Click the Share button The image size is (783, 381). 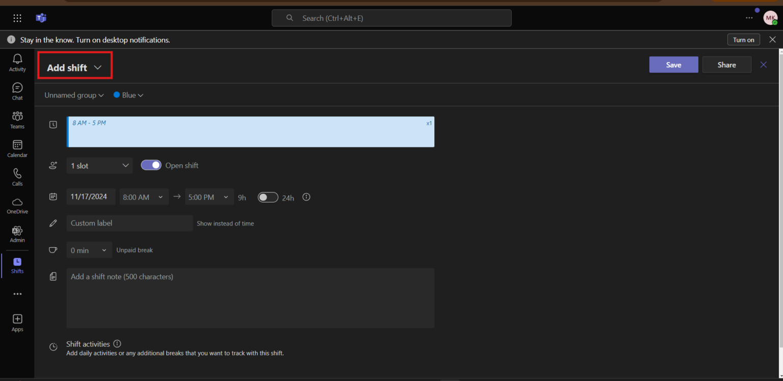click(726, 65)
